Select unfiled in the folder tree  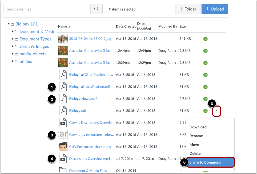click(26, 62)
